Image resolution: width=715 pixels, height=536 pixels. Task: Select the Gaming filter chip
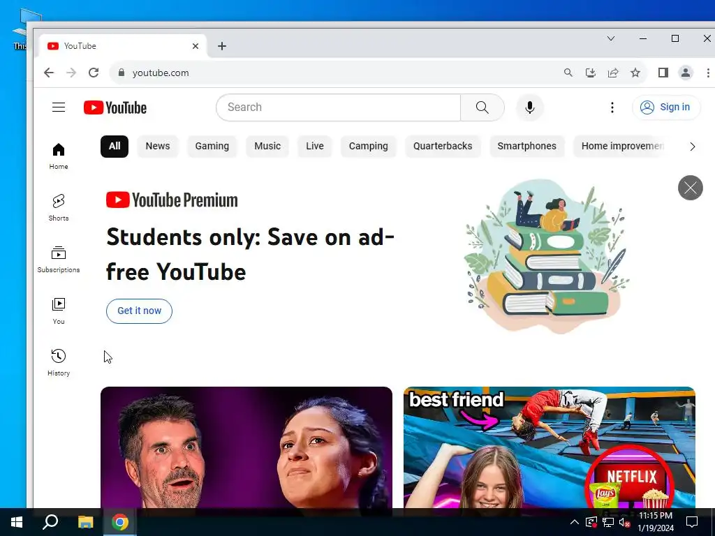click(212, 146)
